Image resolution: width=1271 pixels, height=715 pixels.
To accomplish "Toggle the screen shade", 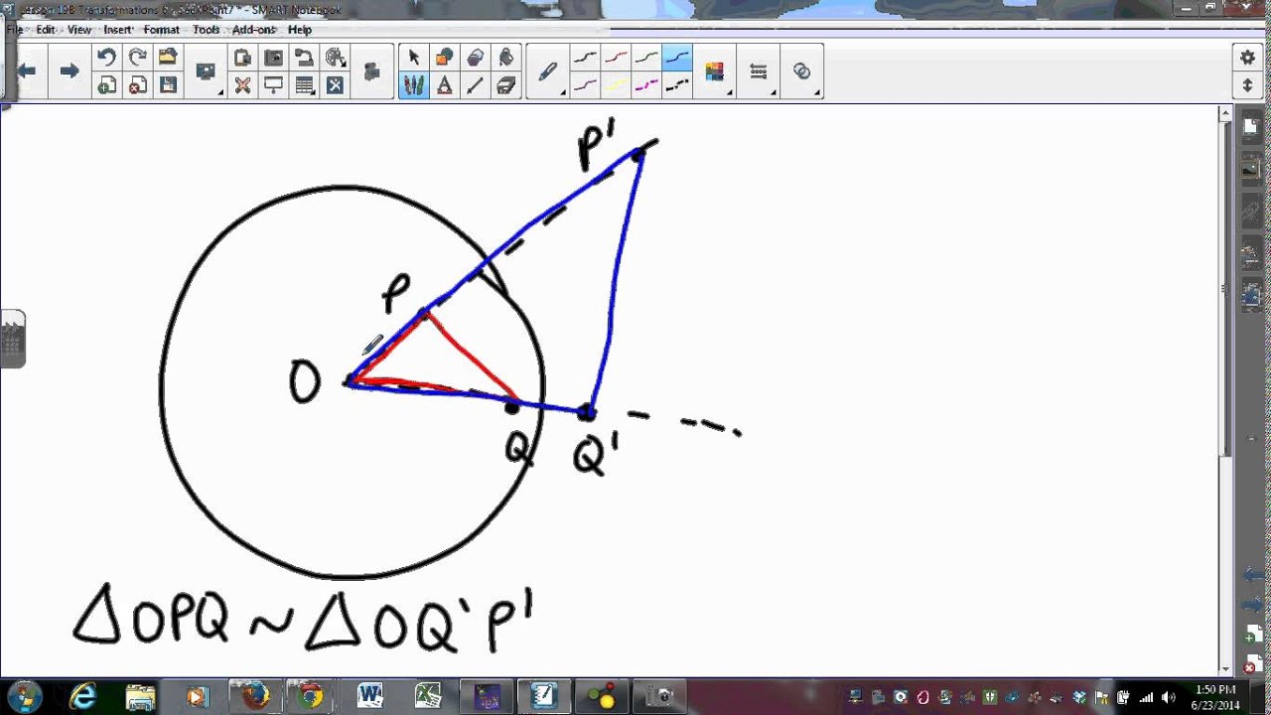I will 273,85.
